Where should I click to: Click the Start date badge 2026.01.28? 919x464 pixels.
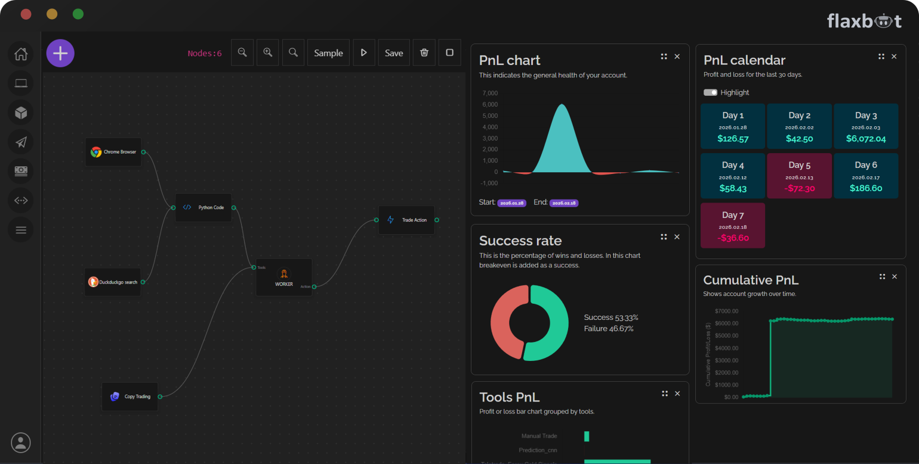click(511, 203)
